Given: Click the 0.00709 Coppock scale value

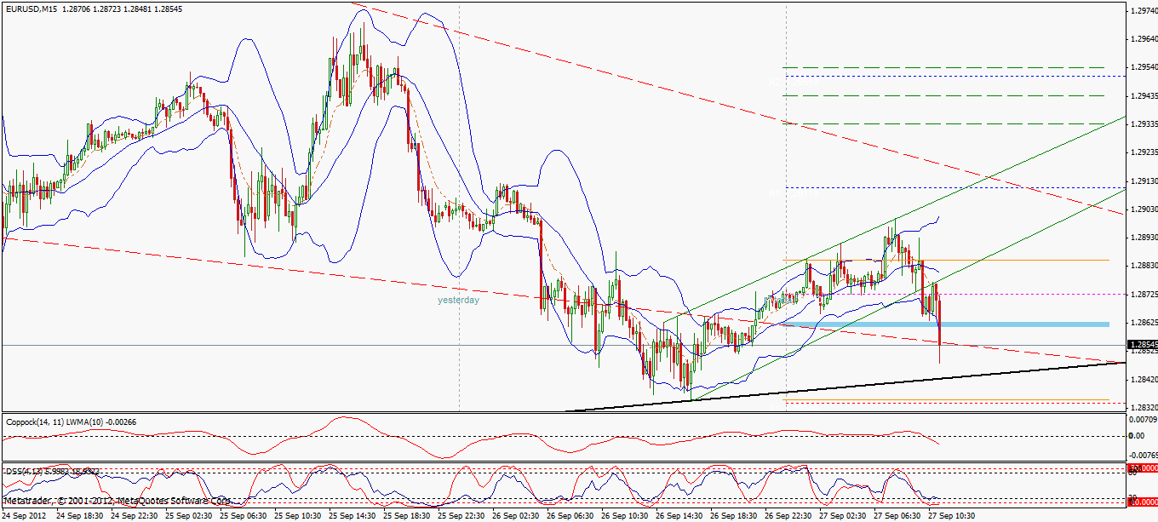Looking at the screenshot, I should [x=1141, y=421].
